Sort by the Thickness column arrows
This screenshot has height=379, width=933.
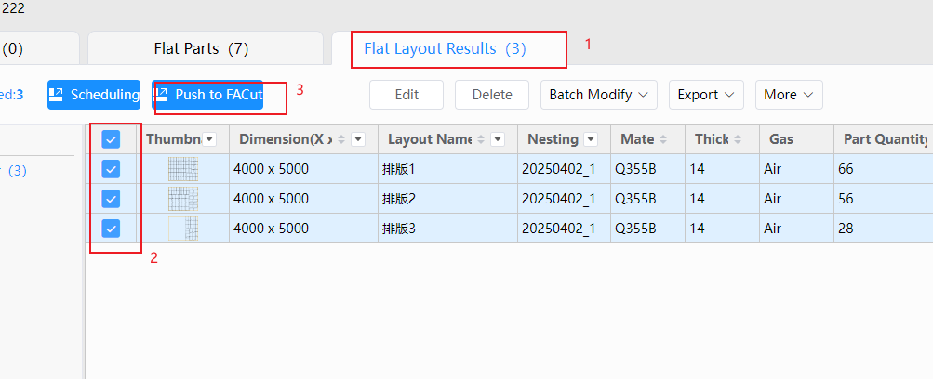pos(738,139)
